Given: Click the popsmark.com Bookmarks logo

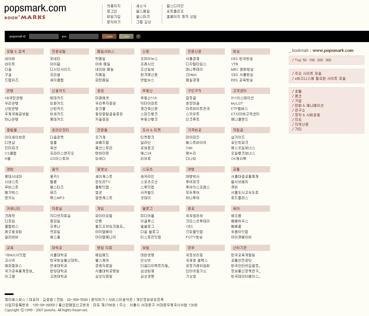Looking at the screenshot, I should pos(35,12).
